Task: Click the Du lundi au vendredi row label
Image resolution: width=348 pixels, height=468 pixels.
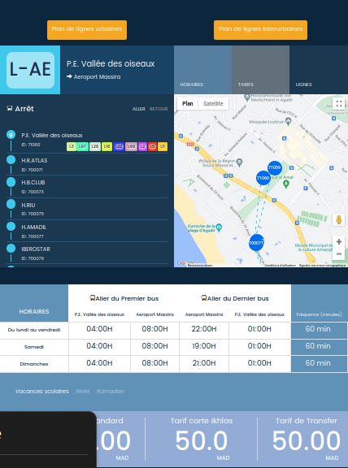Action: coord(34,330)
